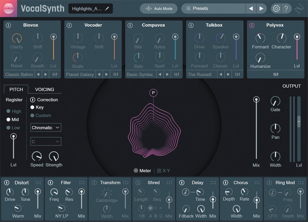Click the Delay note sync icon
This screenshot has height=222, width=308.
[x=186, y=192]
